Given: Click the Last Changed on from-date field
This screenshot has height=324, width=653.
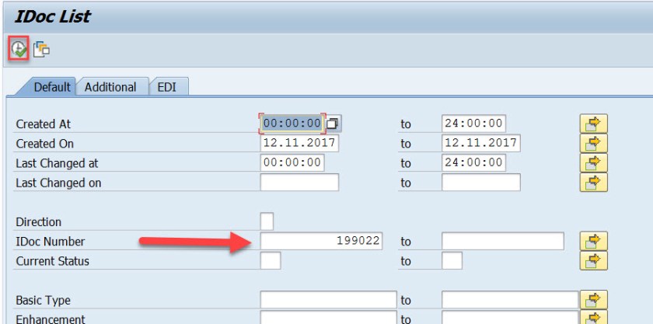Looking at the screenshot, I should pos(299,182).
